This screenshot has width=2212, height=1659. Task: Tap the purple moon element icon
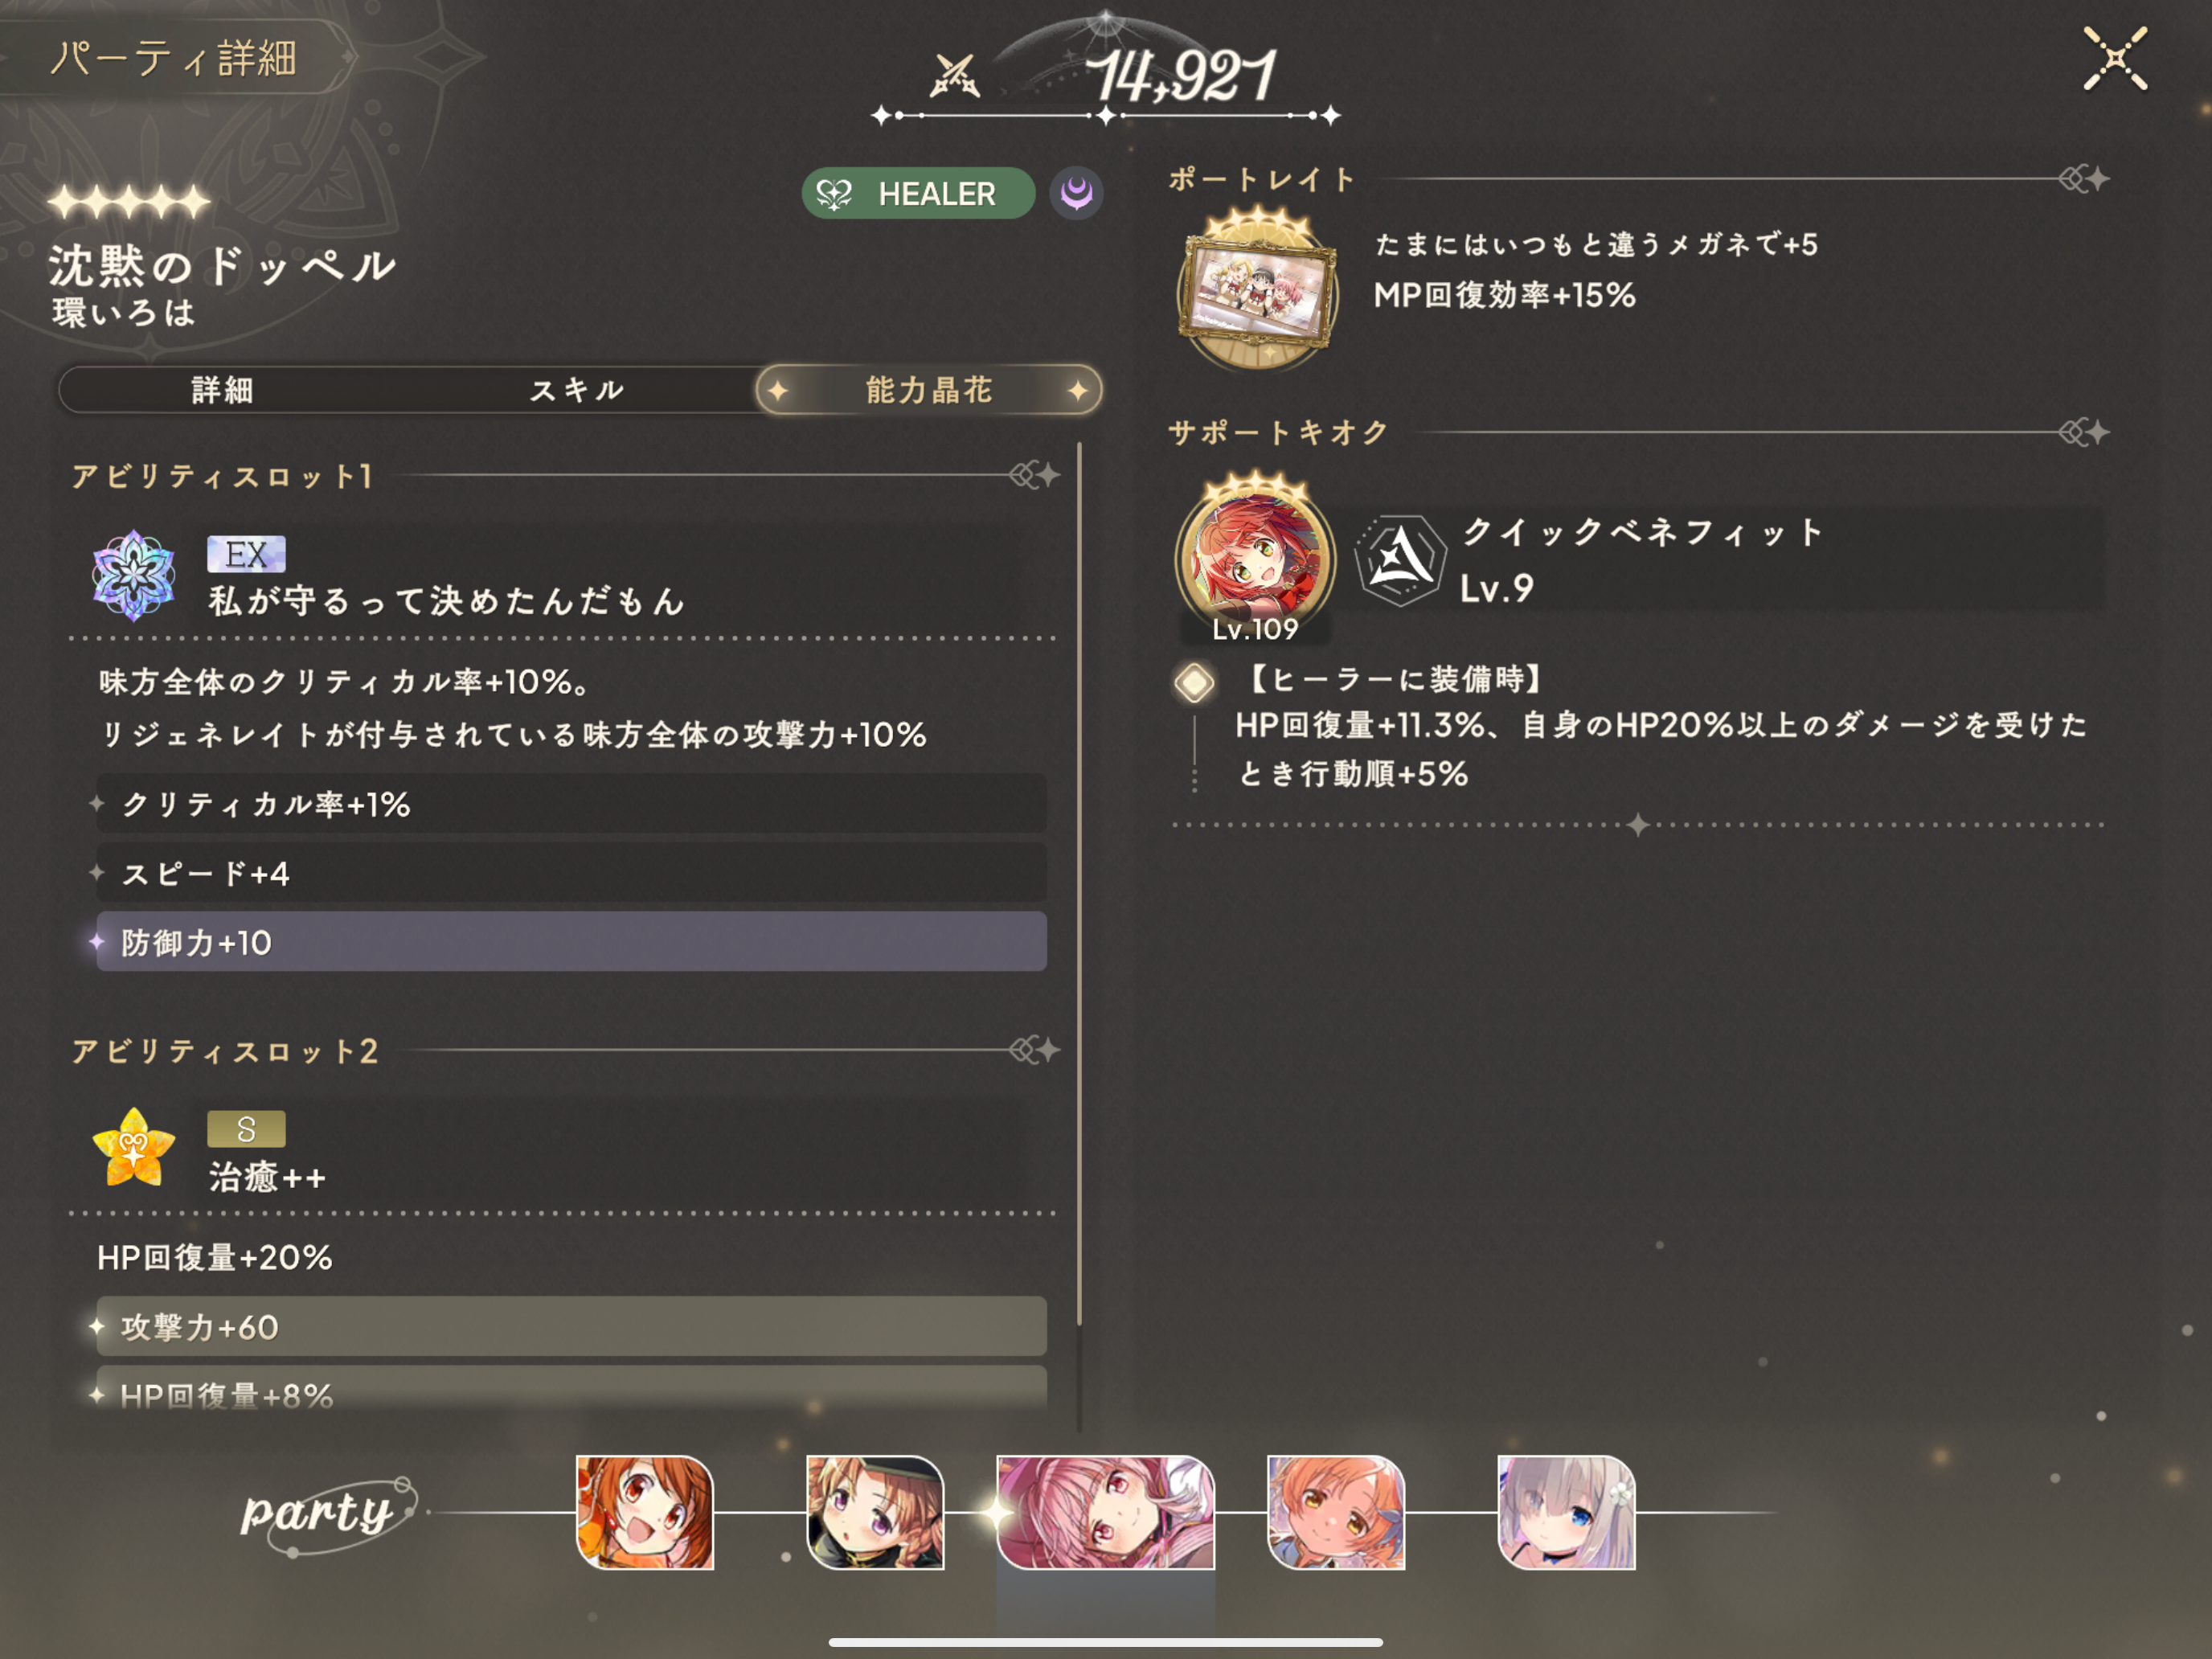click(x=1076, y=193)
